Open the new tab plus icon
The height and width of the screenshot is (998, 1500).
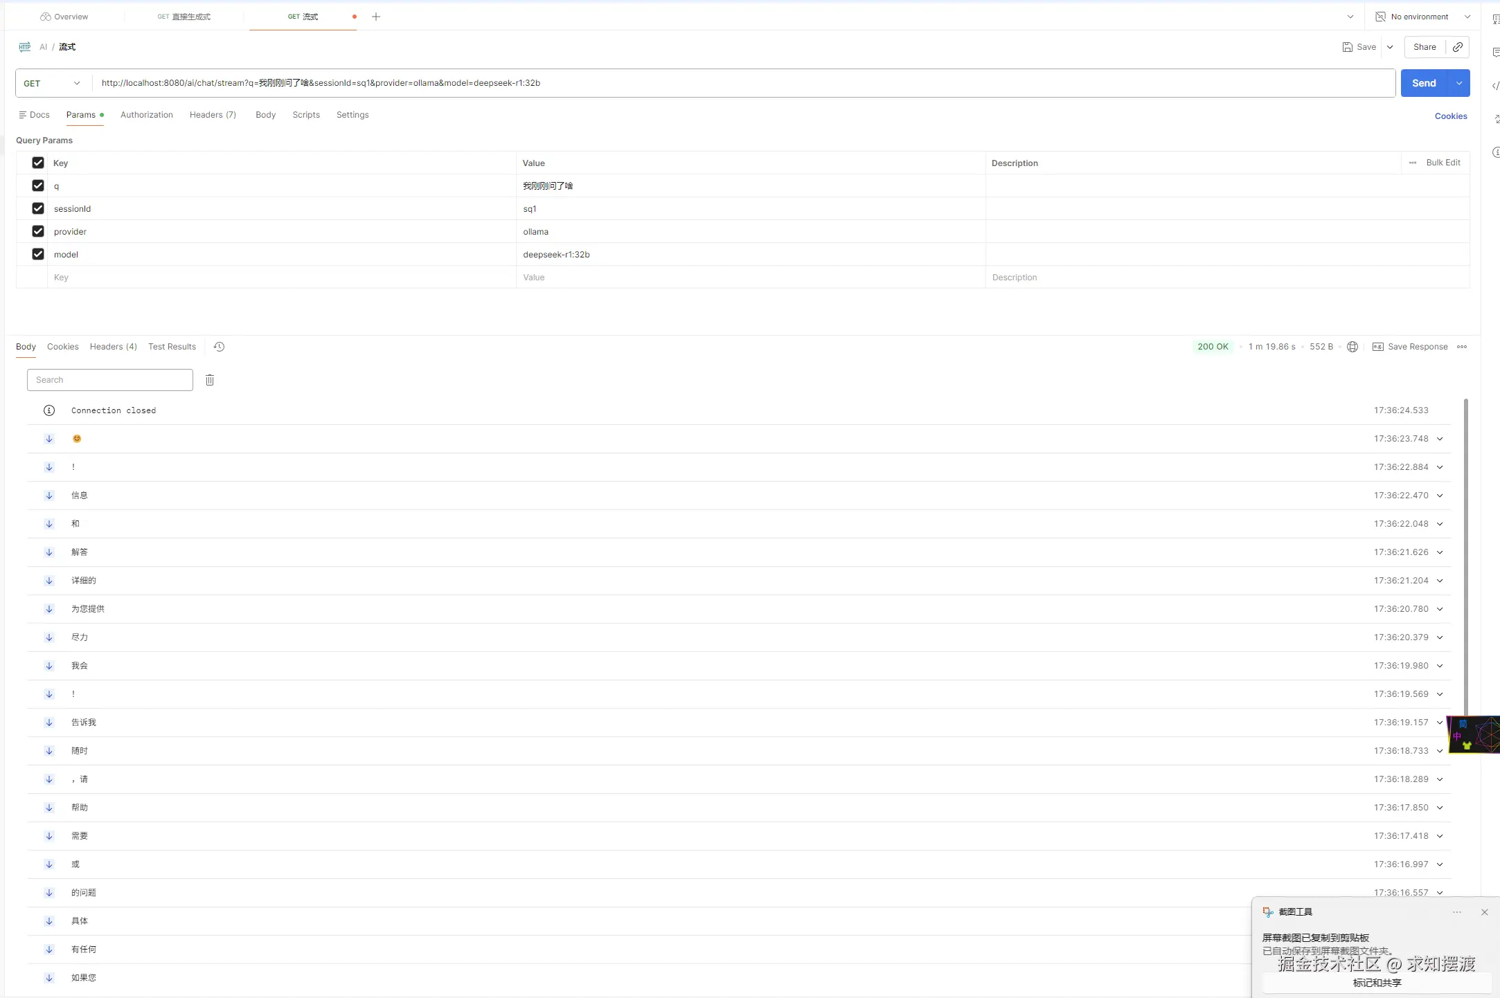click(x=376, y=17)
